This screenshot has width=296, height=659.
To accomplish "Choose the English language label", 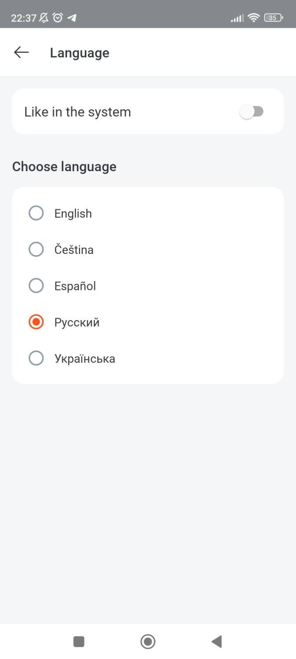I will 73,213.
